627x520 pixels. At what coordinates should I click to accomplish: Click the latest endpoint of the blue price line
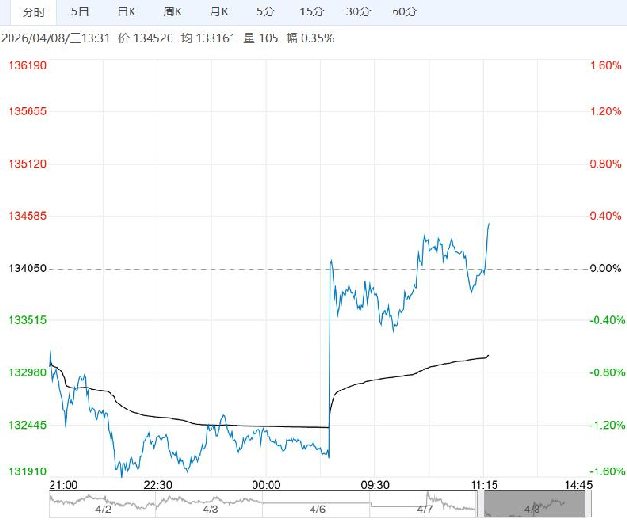[489, 224]
